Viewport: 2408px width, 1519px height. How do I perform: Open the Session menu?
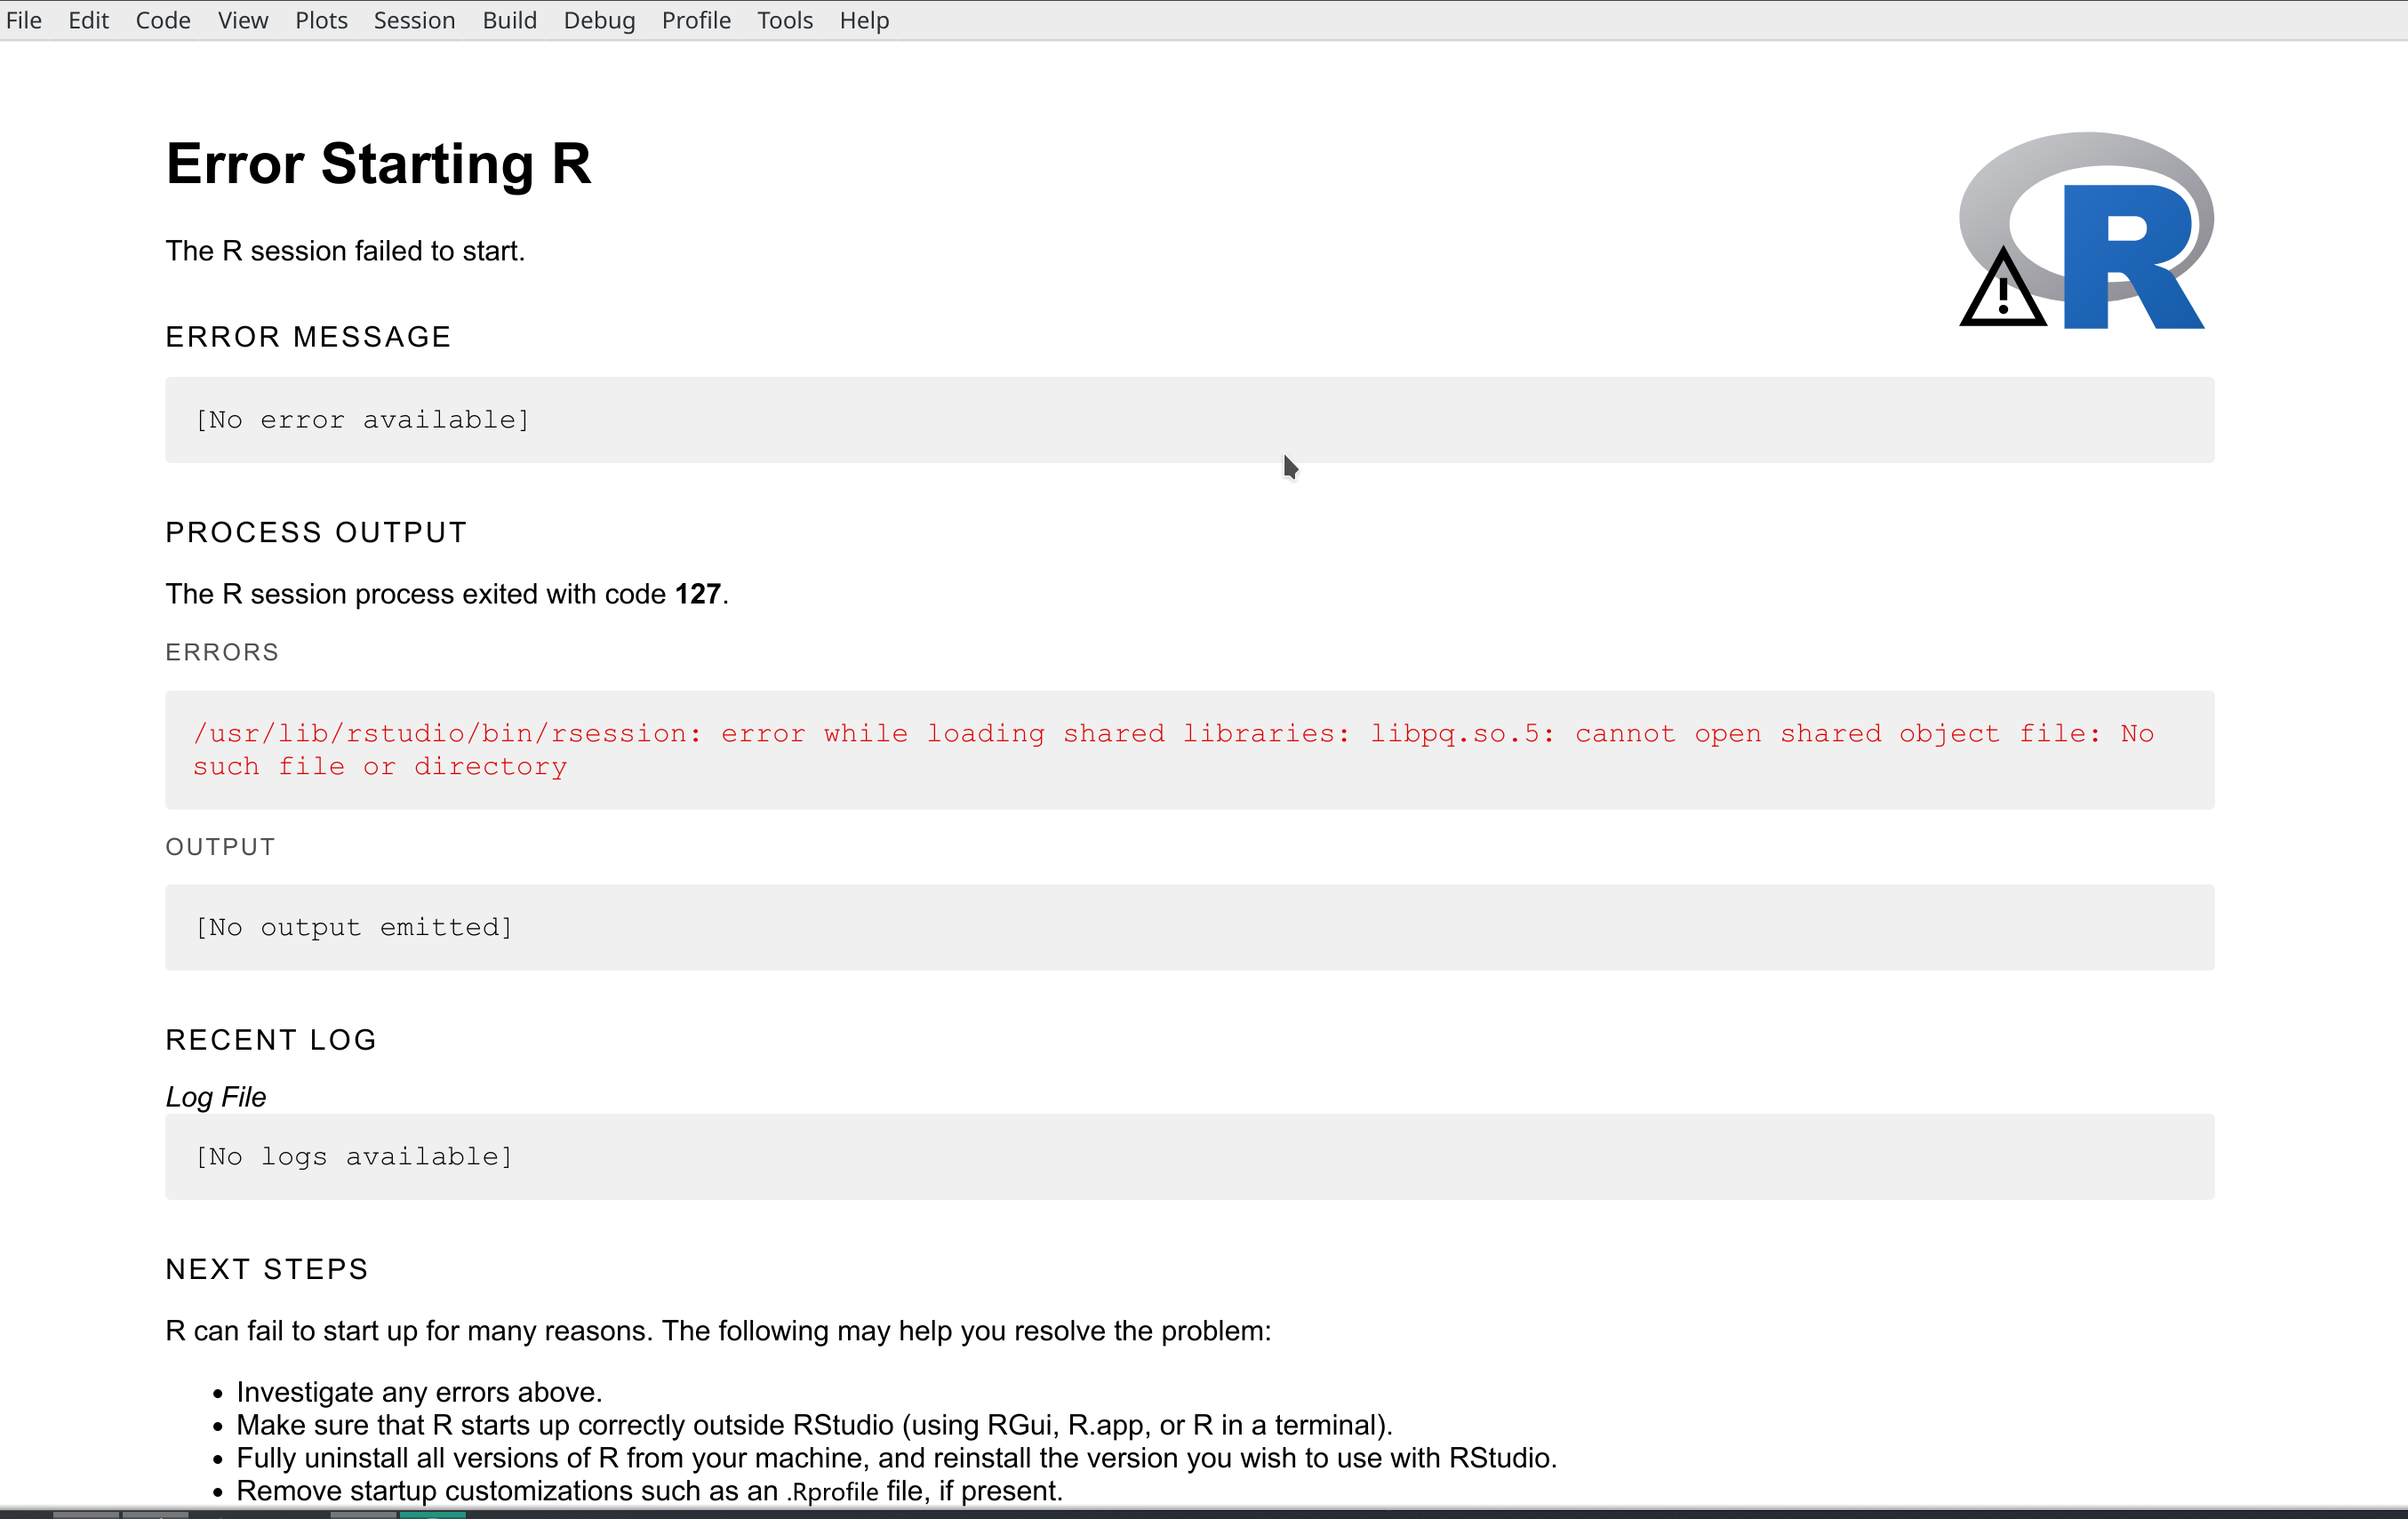(x=414, y=20)
